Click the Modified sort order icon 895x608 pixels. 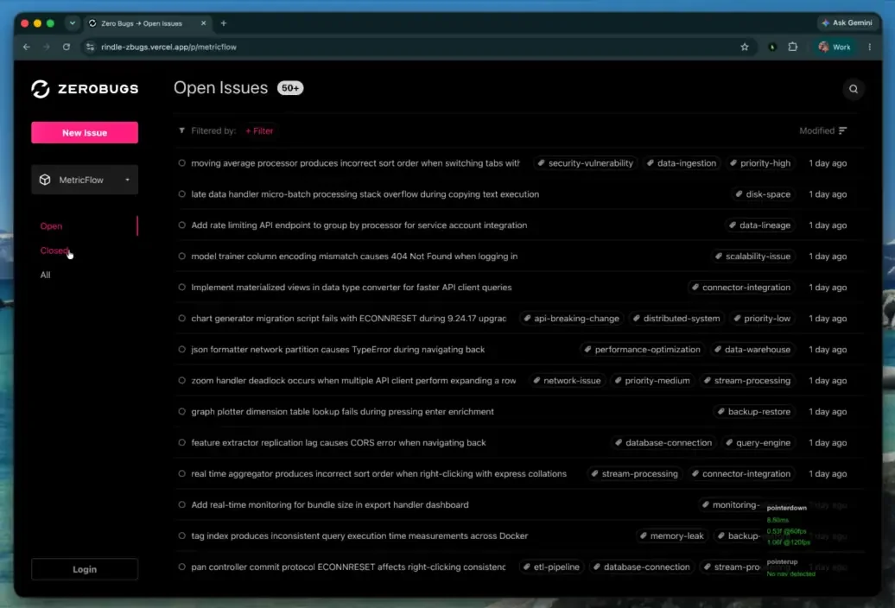point(842,130)
